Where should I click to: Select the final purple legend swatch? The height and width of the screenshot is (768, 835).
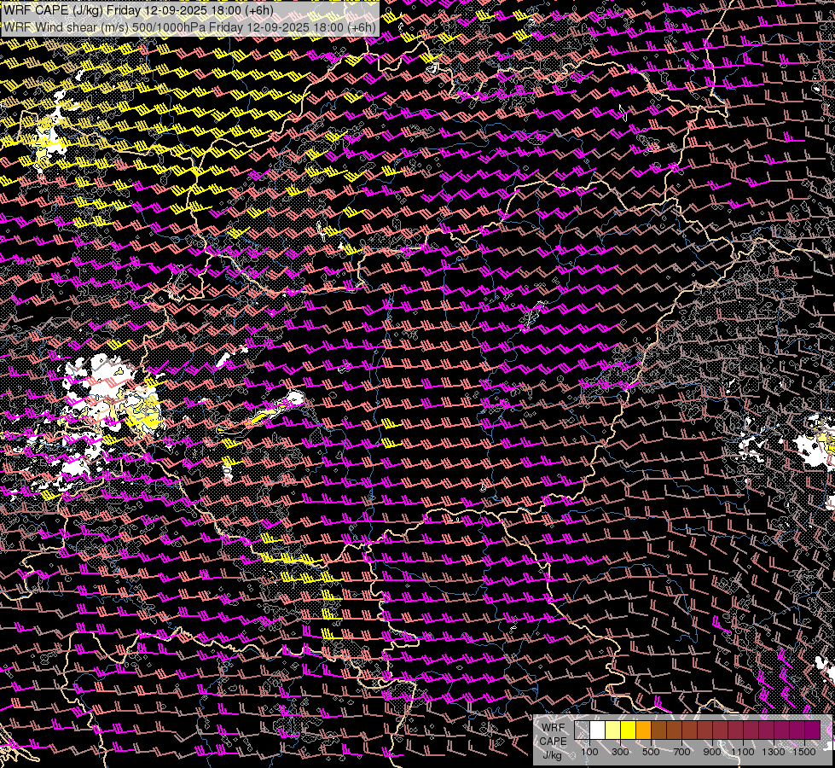click(813, 730)
